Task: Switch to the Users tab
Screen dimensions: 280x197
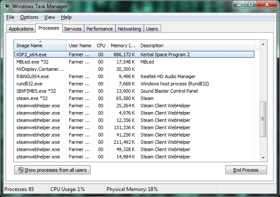Action: pyautogui.click(x=152, y=29)
